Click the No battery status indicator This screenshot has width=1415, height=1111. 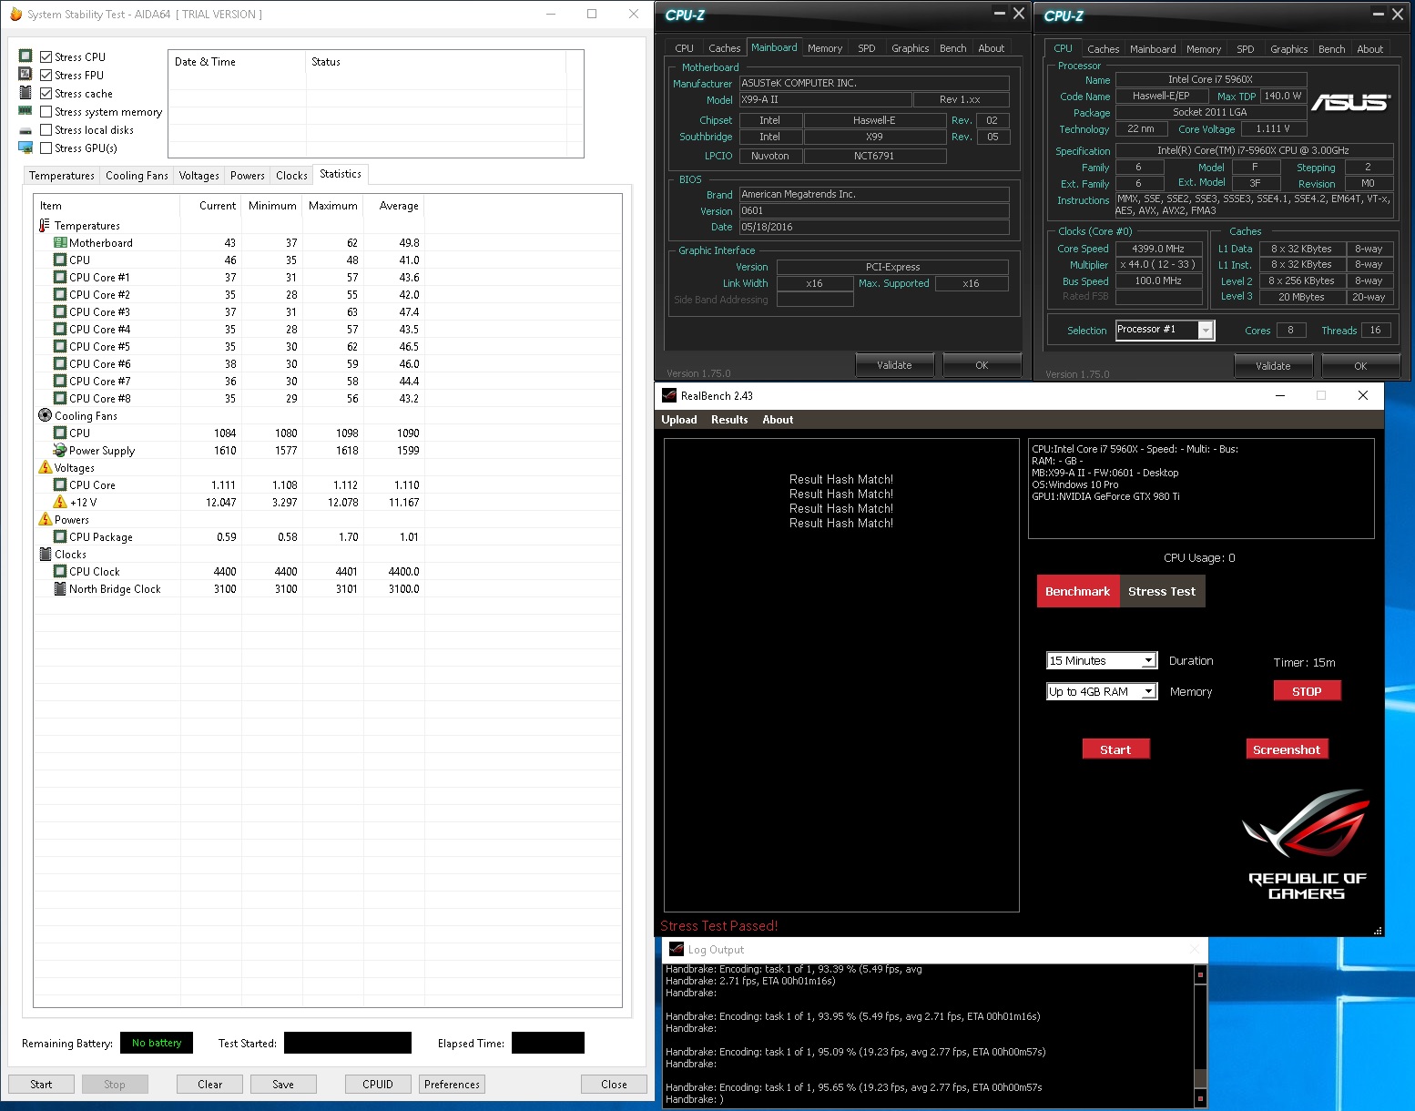click(x=157, y=1043)
